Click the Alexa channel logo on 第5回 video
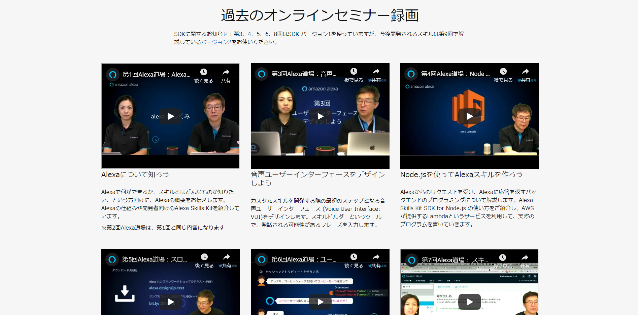 pos(112,259)
